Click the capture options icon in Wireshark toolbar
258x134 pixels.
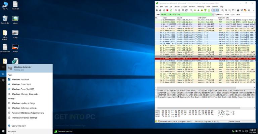tap(160, 10)
